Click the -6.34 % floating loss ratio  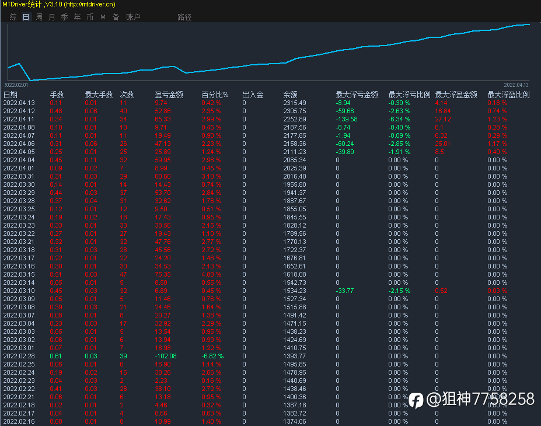pyautogui.click(x=399, y=119)
